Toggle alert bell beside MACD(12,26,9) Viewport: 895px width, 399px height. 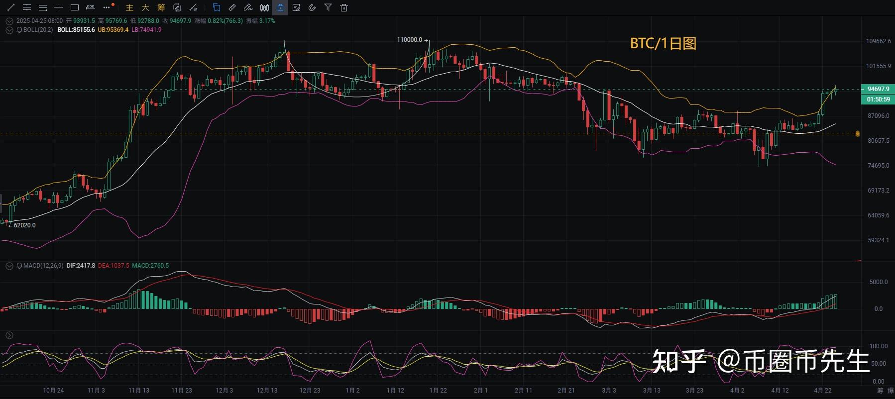[x=19, y=266]
